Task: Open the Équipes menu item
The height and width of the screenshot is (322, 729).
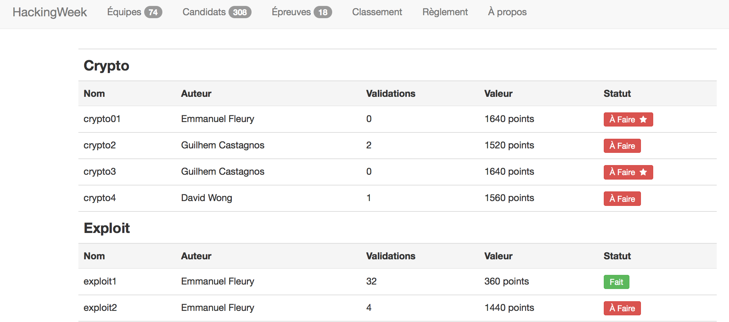Action: 124,12
